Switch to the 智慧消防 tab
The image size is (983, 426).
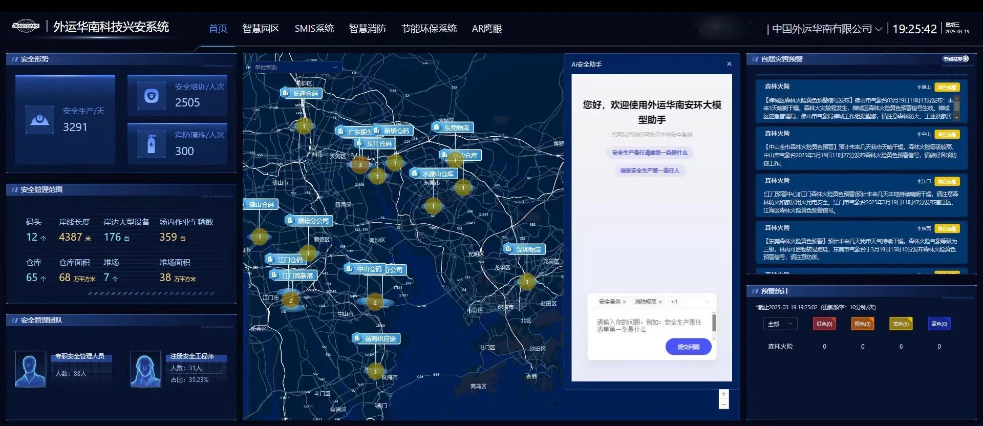pyautogui.click(x=368, y=29)
